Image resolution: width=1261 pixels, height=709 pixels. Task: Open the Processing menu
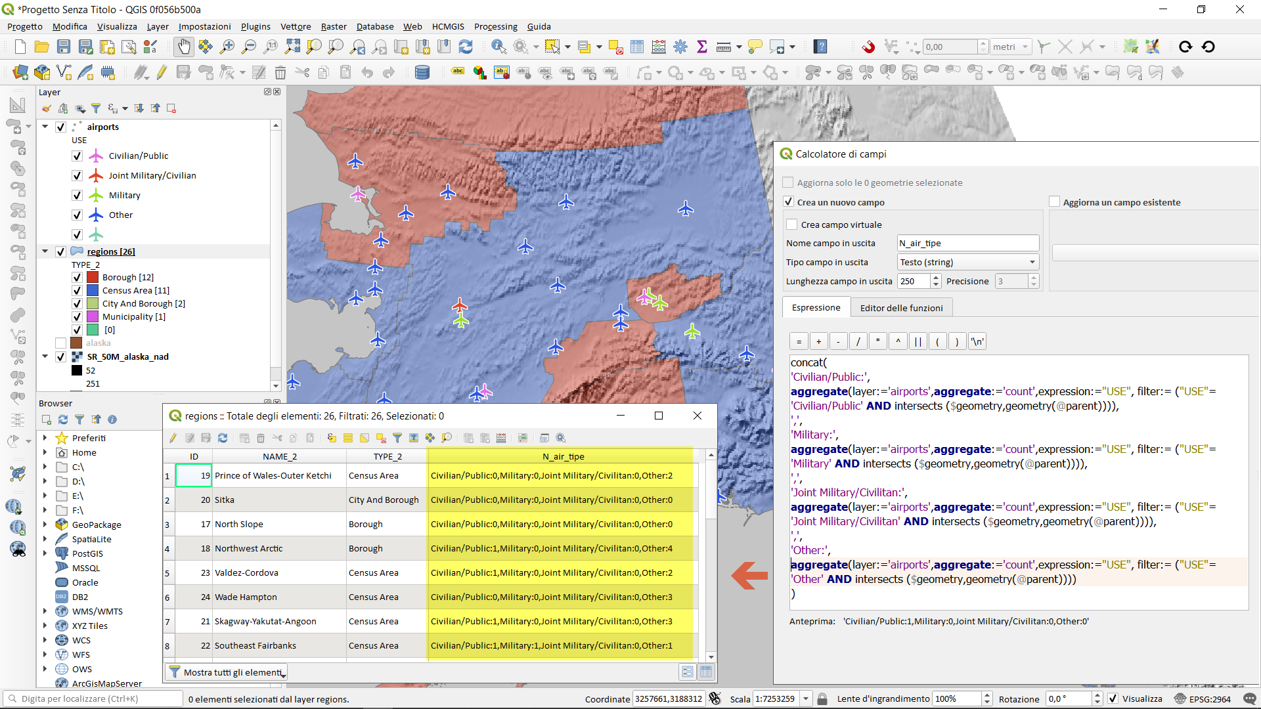(495, 26)
